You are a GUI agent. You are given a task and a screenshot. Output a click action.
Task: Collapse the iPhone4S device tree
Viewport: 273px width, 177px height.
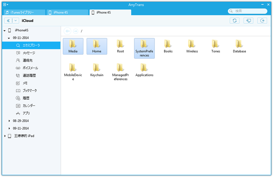coord(5,30)
